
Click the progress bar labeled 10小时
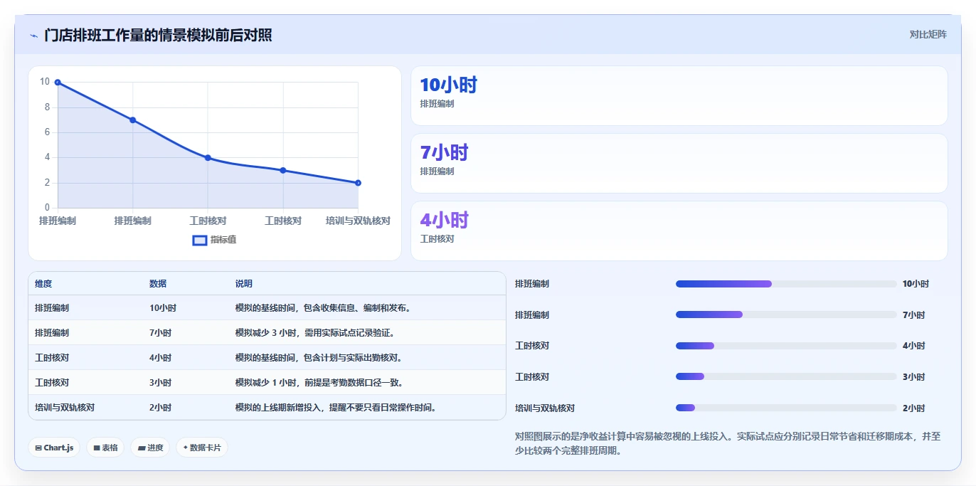[x=786, y=284]
